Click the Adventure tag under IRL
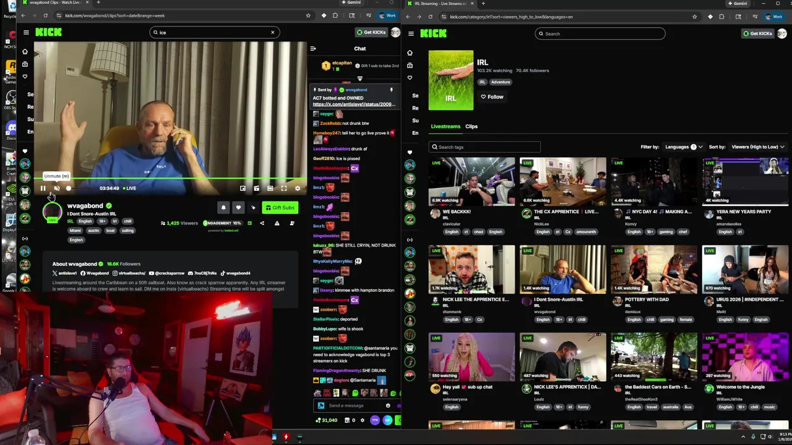 [x=501, y=82]
